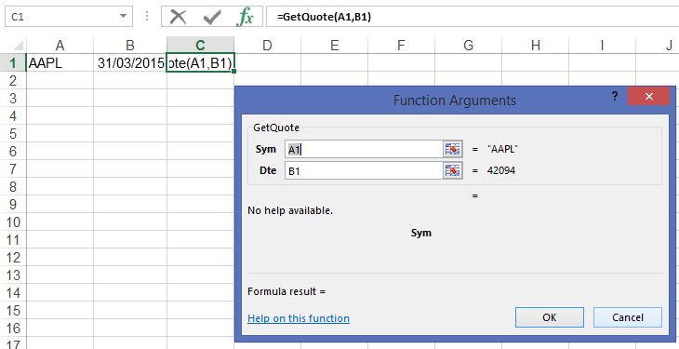Click the Dte label in the dialog
679x349 pixels.
[268, 171]
